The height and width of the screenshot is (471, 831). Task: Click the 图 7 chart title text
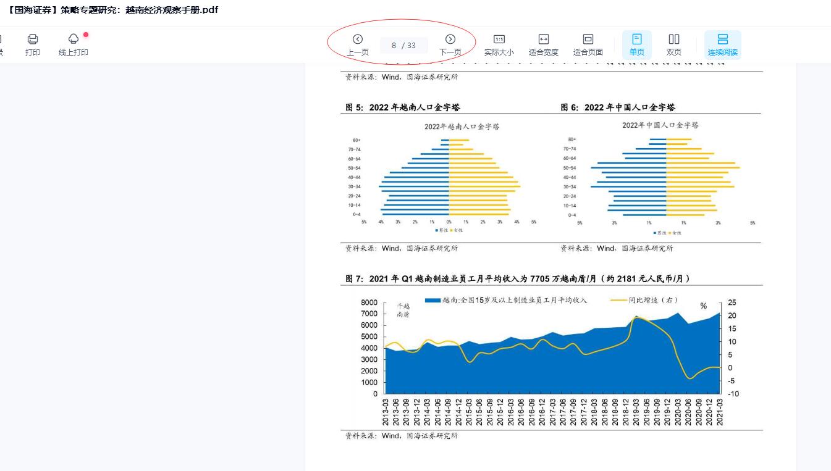[518, 279]
